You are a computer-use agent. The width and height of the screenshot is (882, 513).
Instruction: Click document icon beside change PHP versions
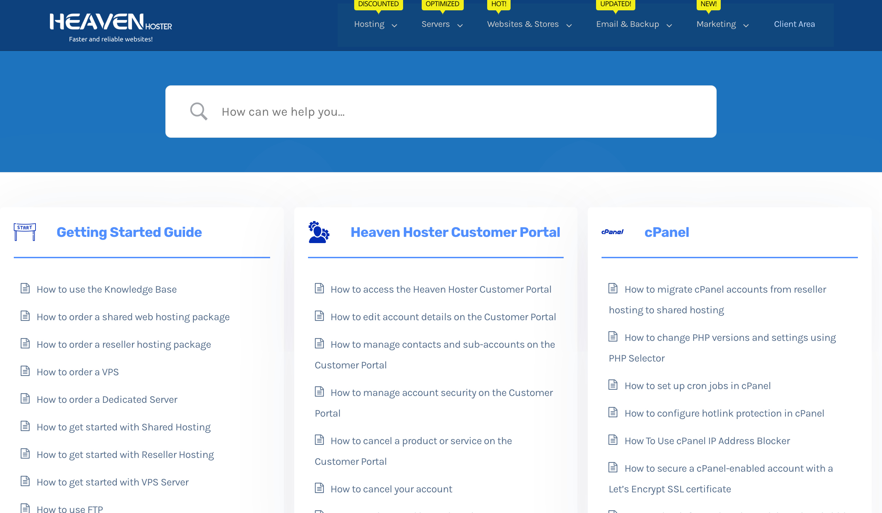click(x=613, y=336)
